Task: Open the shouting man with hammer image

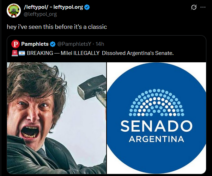Action: tap(56, 118)
